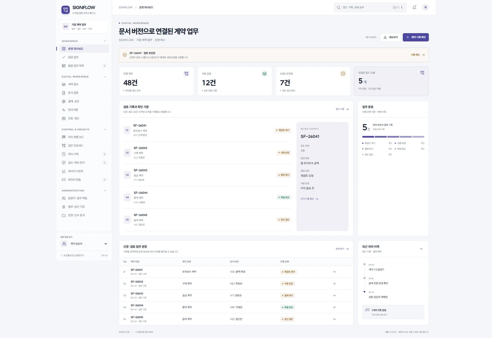Collapse the DIGITAL WORKSPACE sidebar section
The width and height of the screenshot is (492, 338).
(x=105, y=77)
